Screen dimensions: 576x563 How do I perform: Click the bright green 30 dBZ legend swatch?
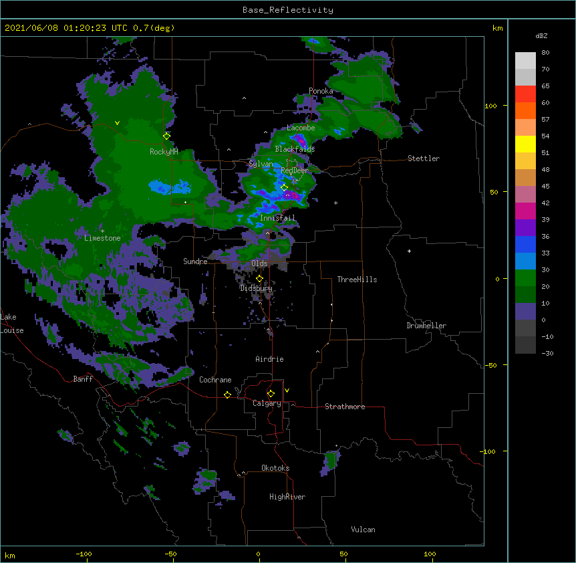525,278
